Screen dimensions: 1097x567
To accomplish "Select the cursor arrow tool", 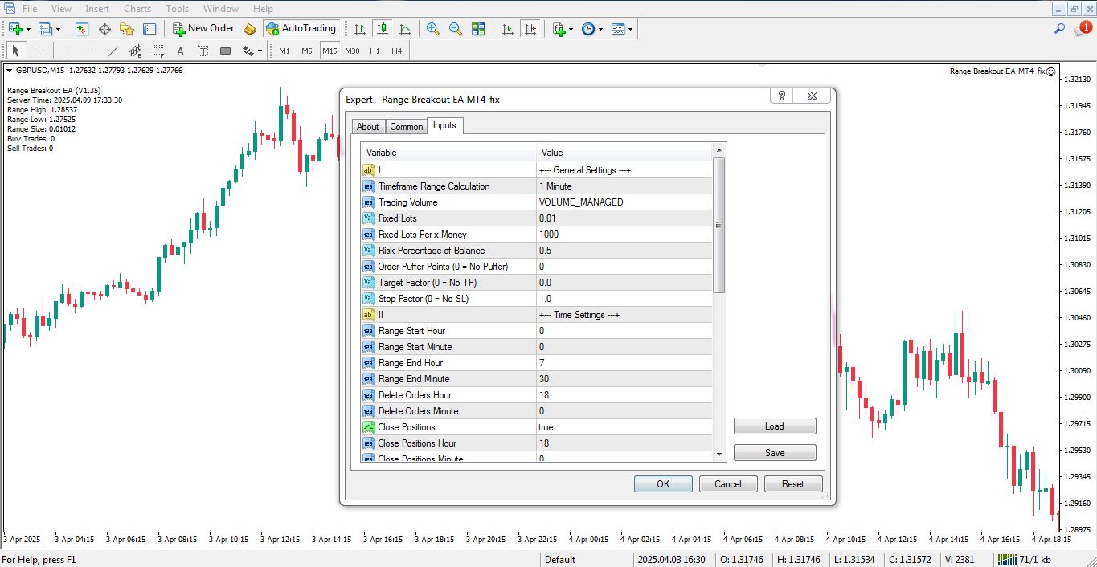I will click(14, 51).
